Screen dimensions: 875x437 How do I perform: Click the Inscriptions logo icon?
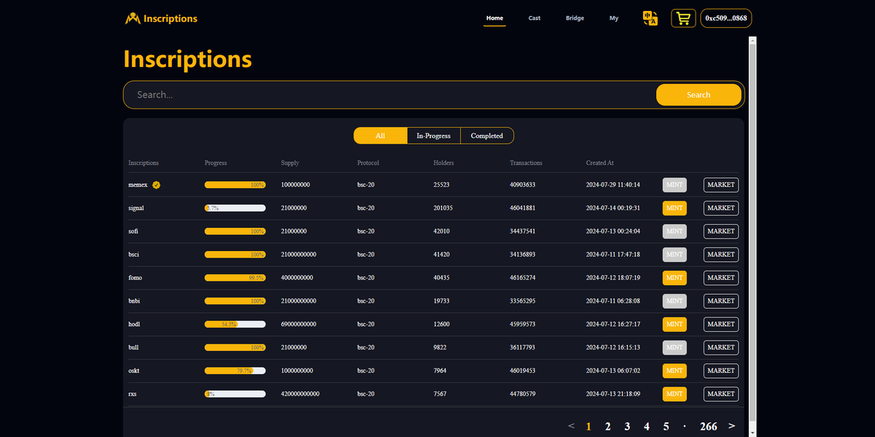point(132,18)
